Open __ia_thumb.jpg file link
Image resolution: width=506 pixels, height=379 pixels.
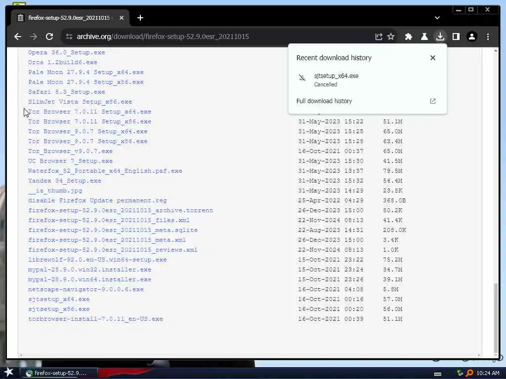[x=55, y=190]
